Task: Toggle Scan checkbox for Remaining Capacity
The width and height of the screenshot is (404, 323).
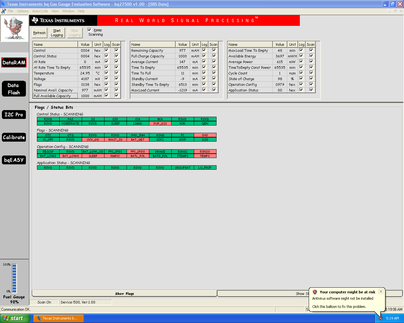Action: (214, 50)
